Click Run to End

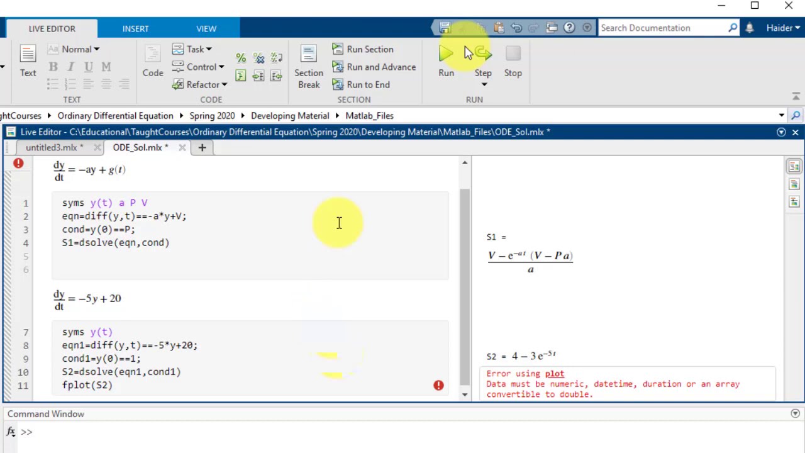coord(361,84)
